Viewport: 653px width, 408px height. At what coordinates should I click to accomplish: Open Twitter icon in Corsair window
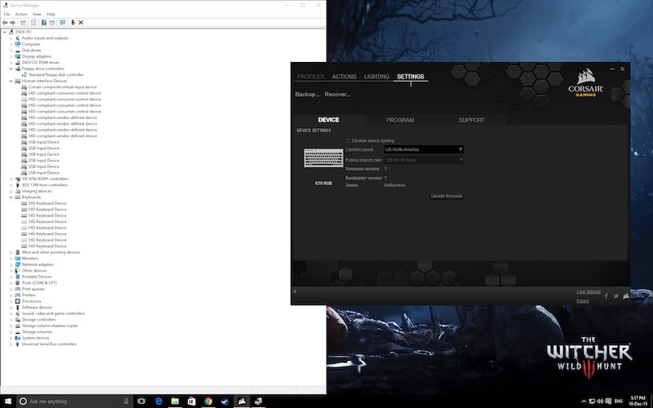coord(616,296)
